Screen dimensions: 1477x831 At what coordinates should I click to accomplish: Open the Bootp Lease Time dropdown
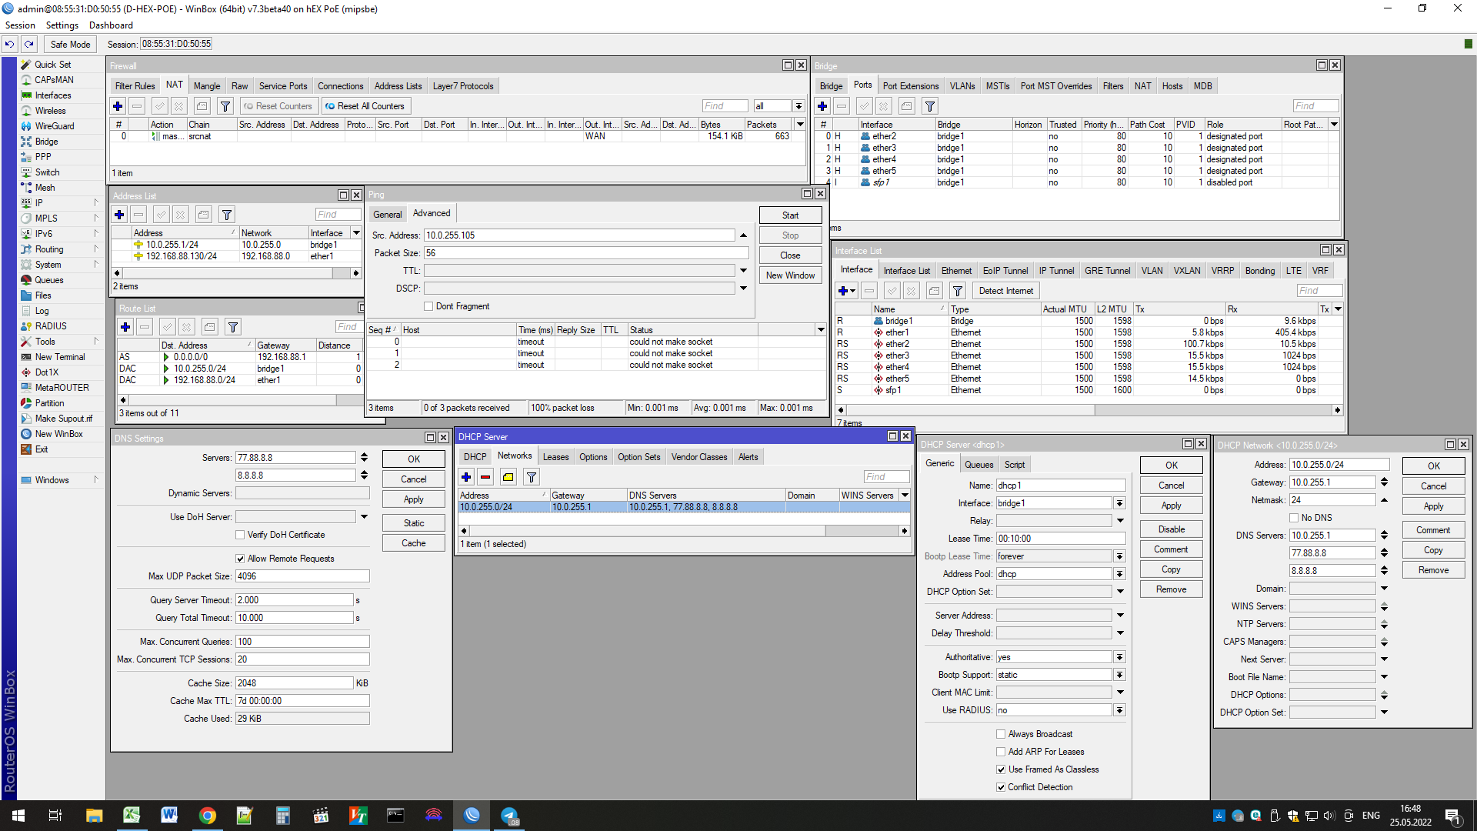click(x=1119, y=556)
